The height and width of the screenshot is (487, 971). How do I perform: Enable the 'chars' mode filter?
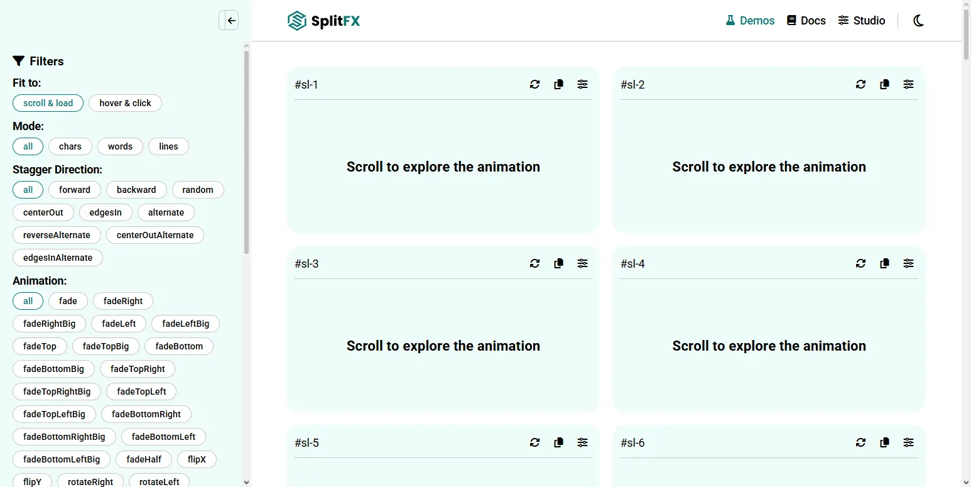click(x=70, y=146)
